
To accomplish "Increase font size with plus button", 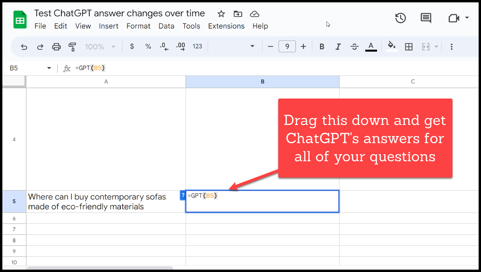I will coord(303,46).
